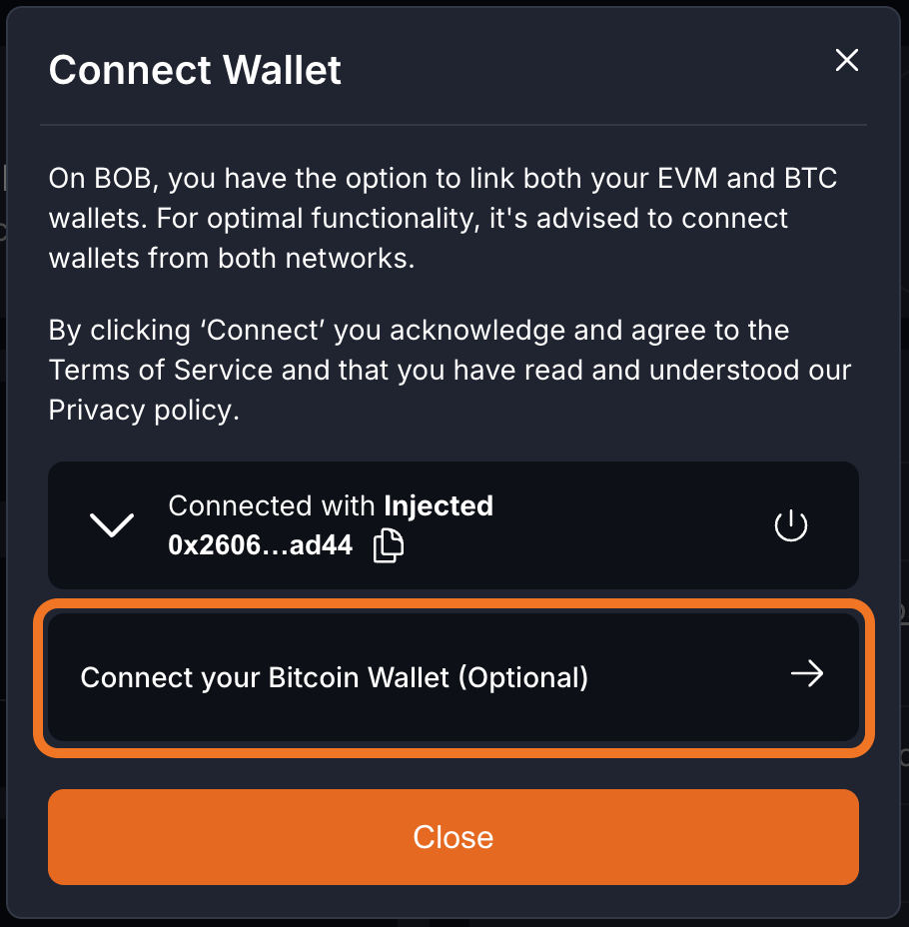Collapse the wallet details using the down arrow
Image resolution: width=909 pixels, height=927 pixels.
tap(112, 524)
